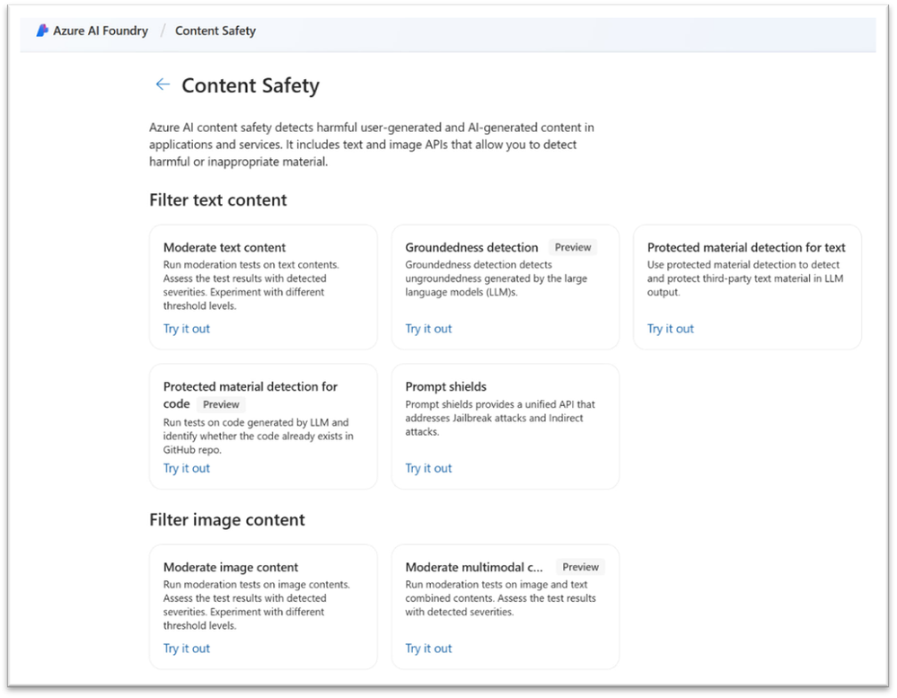Go back using the arrow beside Content Safety
This screenshot has height=698, width=897.
point(163,84)
